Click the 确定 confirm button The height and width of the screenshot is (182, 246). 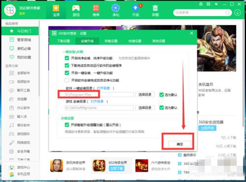[180, 144]
